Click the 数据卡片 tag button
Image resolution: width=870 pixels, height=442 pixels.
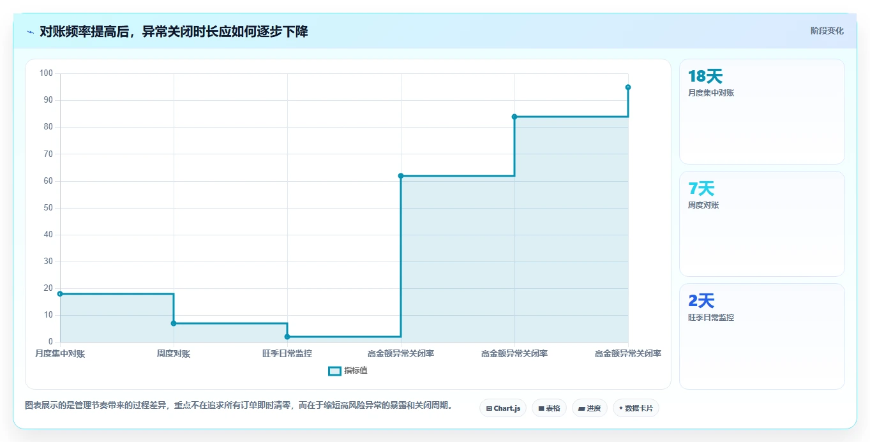[636, 408]
